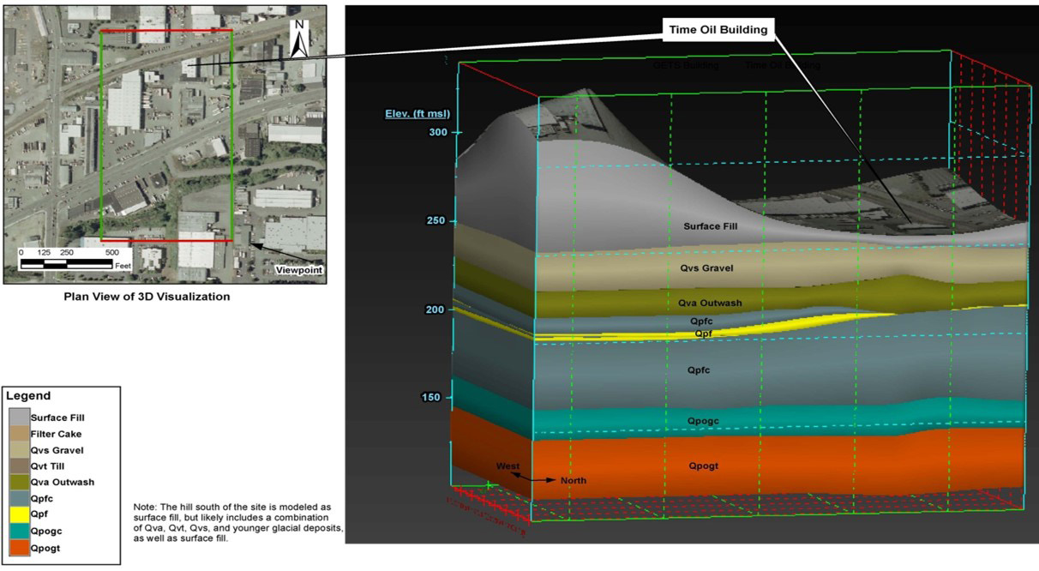Image resolution: width=1039 pixels, height=571 pixels.
Task: Click the 'Elev. (ft msl)' axis label
Action: [417, 113]
